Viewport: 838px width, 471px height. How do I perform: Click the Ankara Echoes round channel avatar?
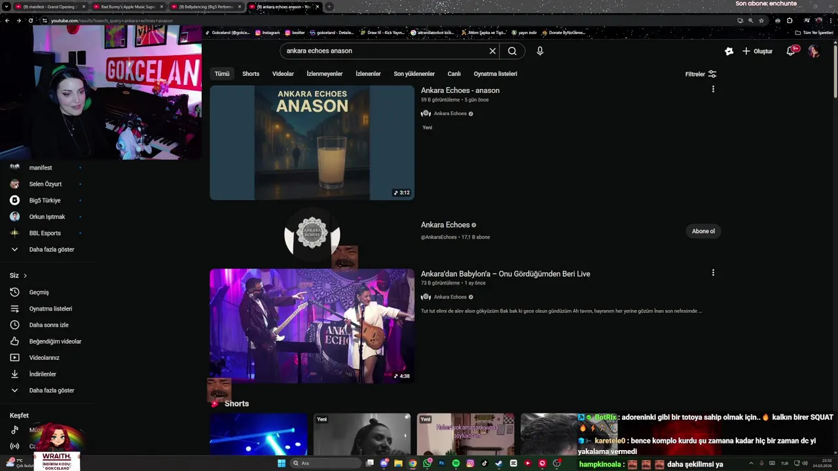312,234
